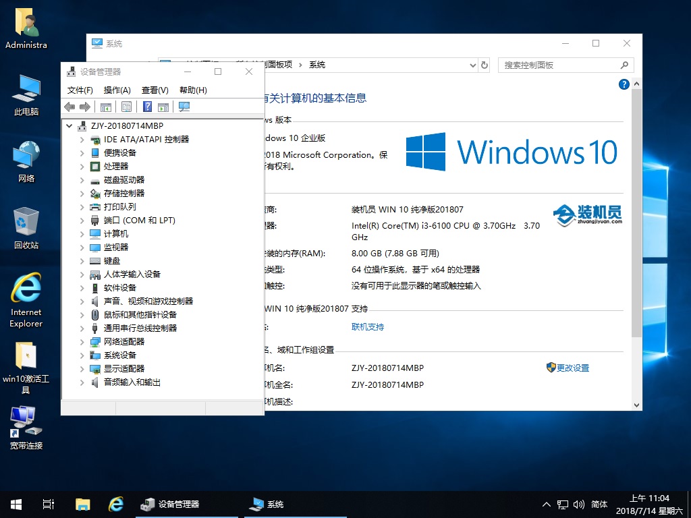This screenshot has width=691, height=518.
Task: Click the Internet Explorer icon on the taskbar
Action: (116, 504)
